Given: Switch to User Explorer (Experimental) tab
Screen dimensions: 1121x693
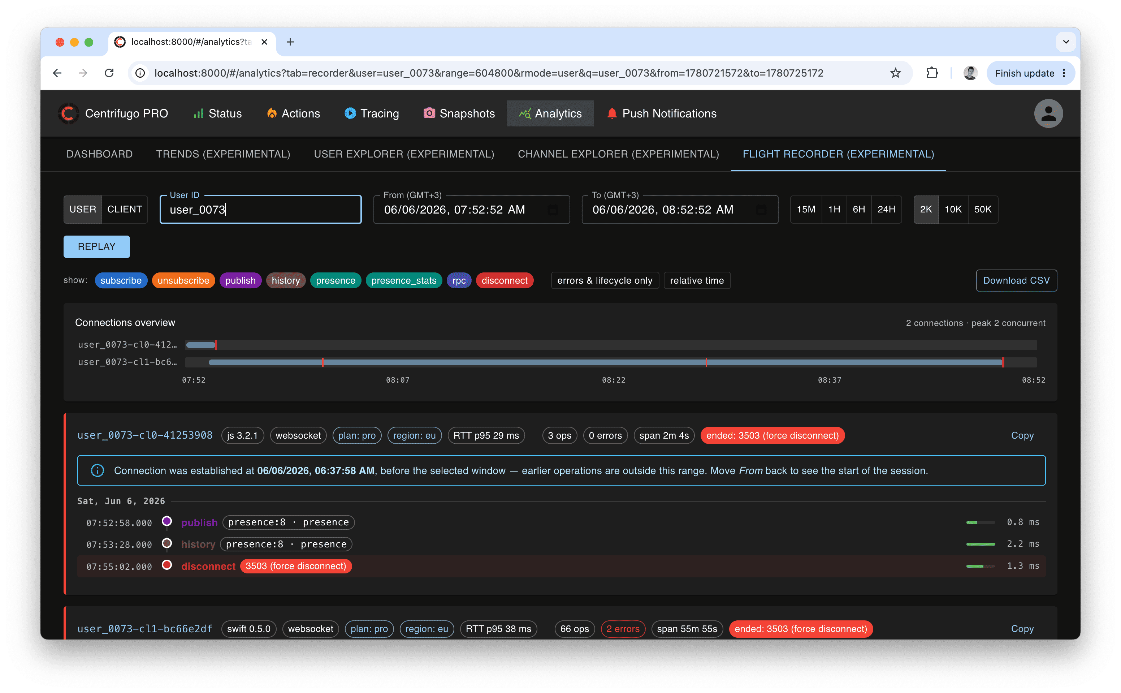Looking at the screenshot, I should [404, 154].
